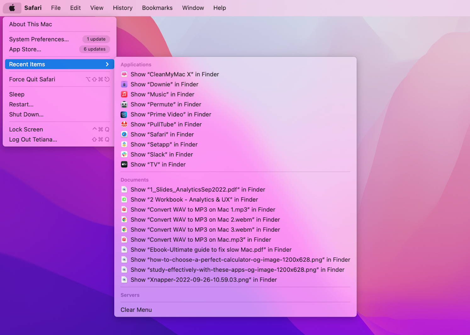
Task: Click the Music app icon
Action: 124,94
